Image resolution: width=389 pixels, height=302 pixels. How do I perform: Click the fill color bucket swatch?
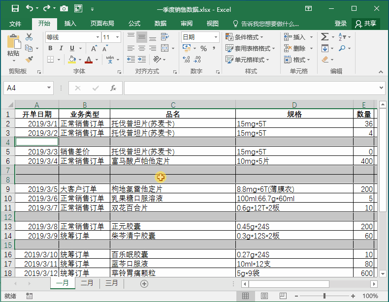[x=72, y=60]
